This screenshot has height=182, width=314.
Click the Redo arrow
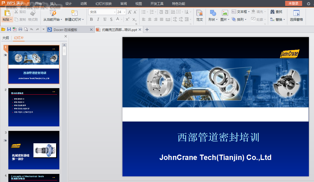click(x=37, y=30)
